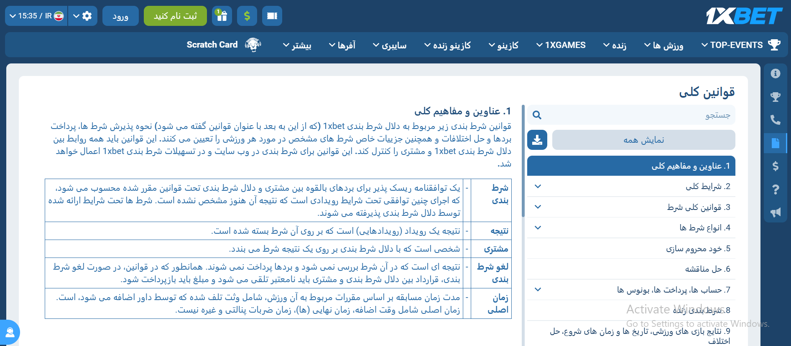Click the trophy icon in right sidebar
Image resolution: width=791 pixels, height=346 pixels.
(776, 97)
